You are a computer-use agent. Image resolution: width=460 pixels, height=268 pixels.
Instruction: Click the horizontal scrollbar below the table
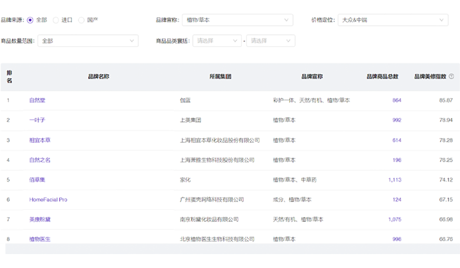point(232,249)
